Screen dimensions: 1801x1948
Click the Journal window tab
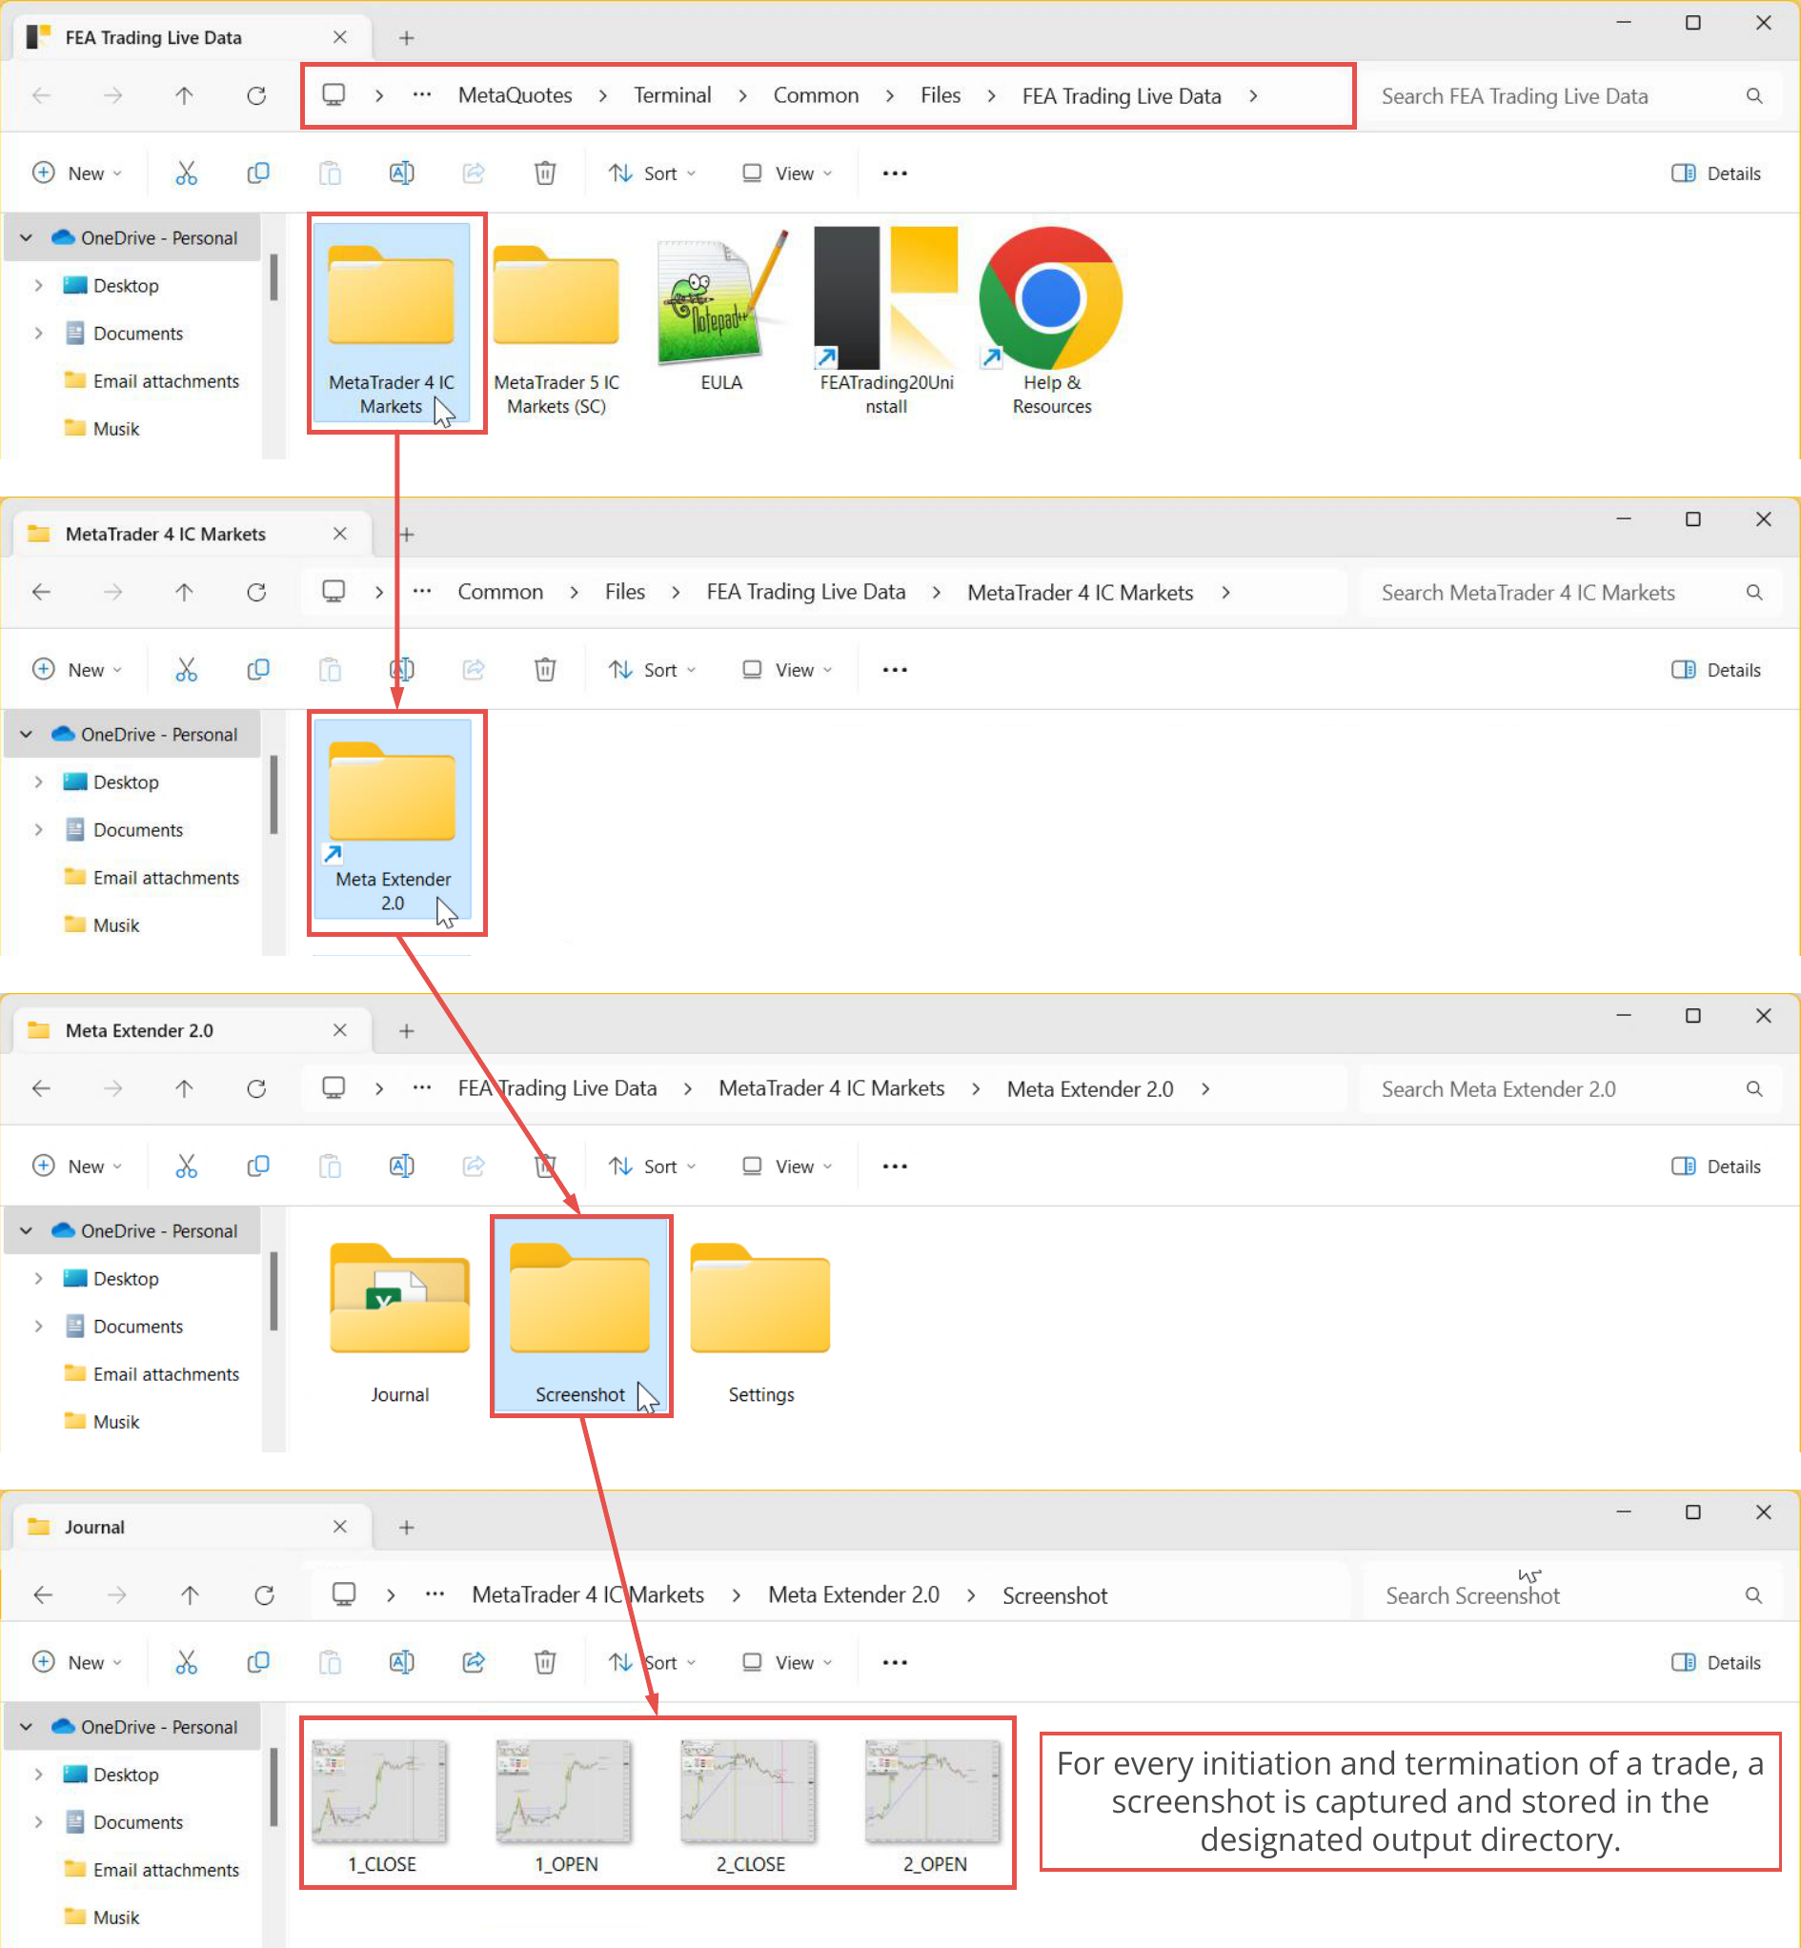point(192,1525)
